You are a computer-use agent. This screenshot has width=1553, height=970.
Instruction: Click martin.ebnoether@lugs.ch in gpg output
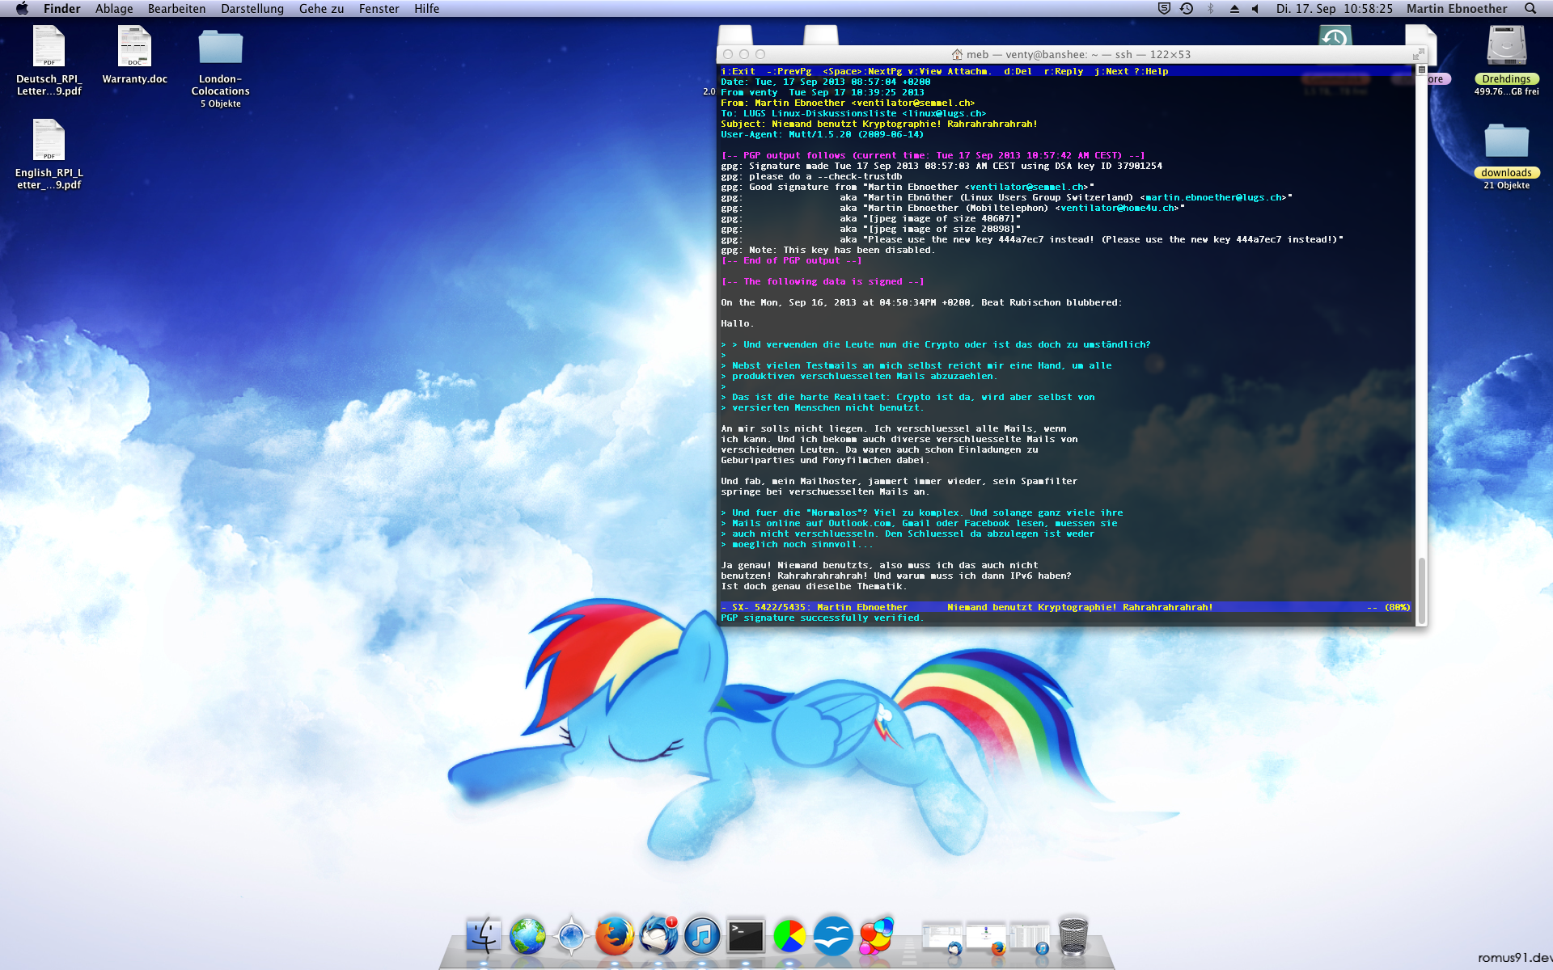1212,197
